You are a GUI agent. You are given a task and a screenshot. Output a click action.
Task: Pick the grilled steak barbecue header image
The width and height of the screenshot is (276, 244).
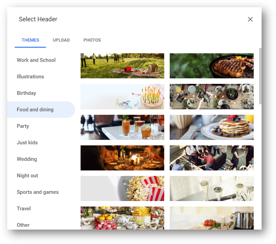pyautogui.click(x=212, y=66)
